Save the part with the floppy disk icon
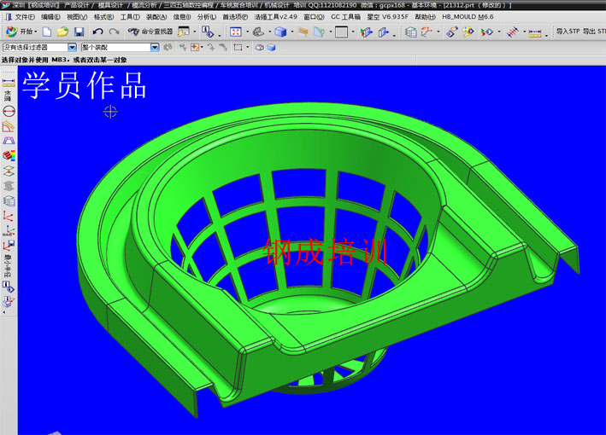Image resolution: width=606 pixels, height=435 pixels. (79, 32)
